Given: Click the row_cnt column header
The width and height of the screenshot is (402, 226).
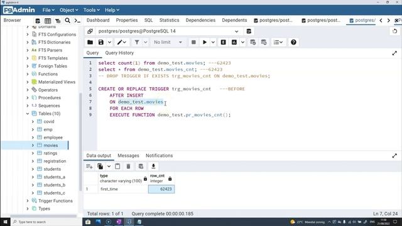Looking at the screenshot, I should pos(161,178).
